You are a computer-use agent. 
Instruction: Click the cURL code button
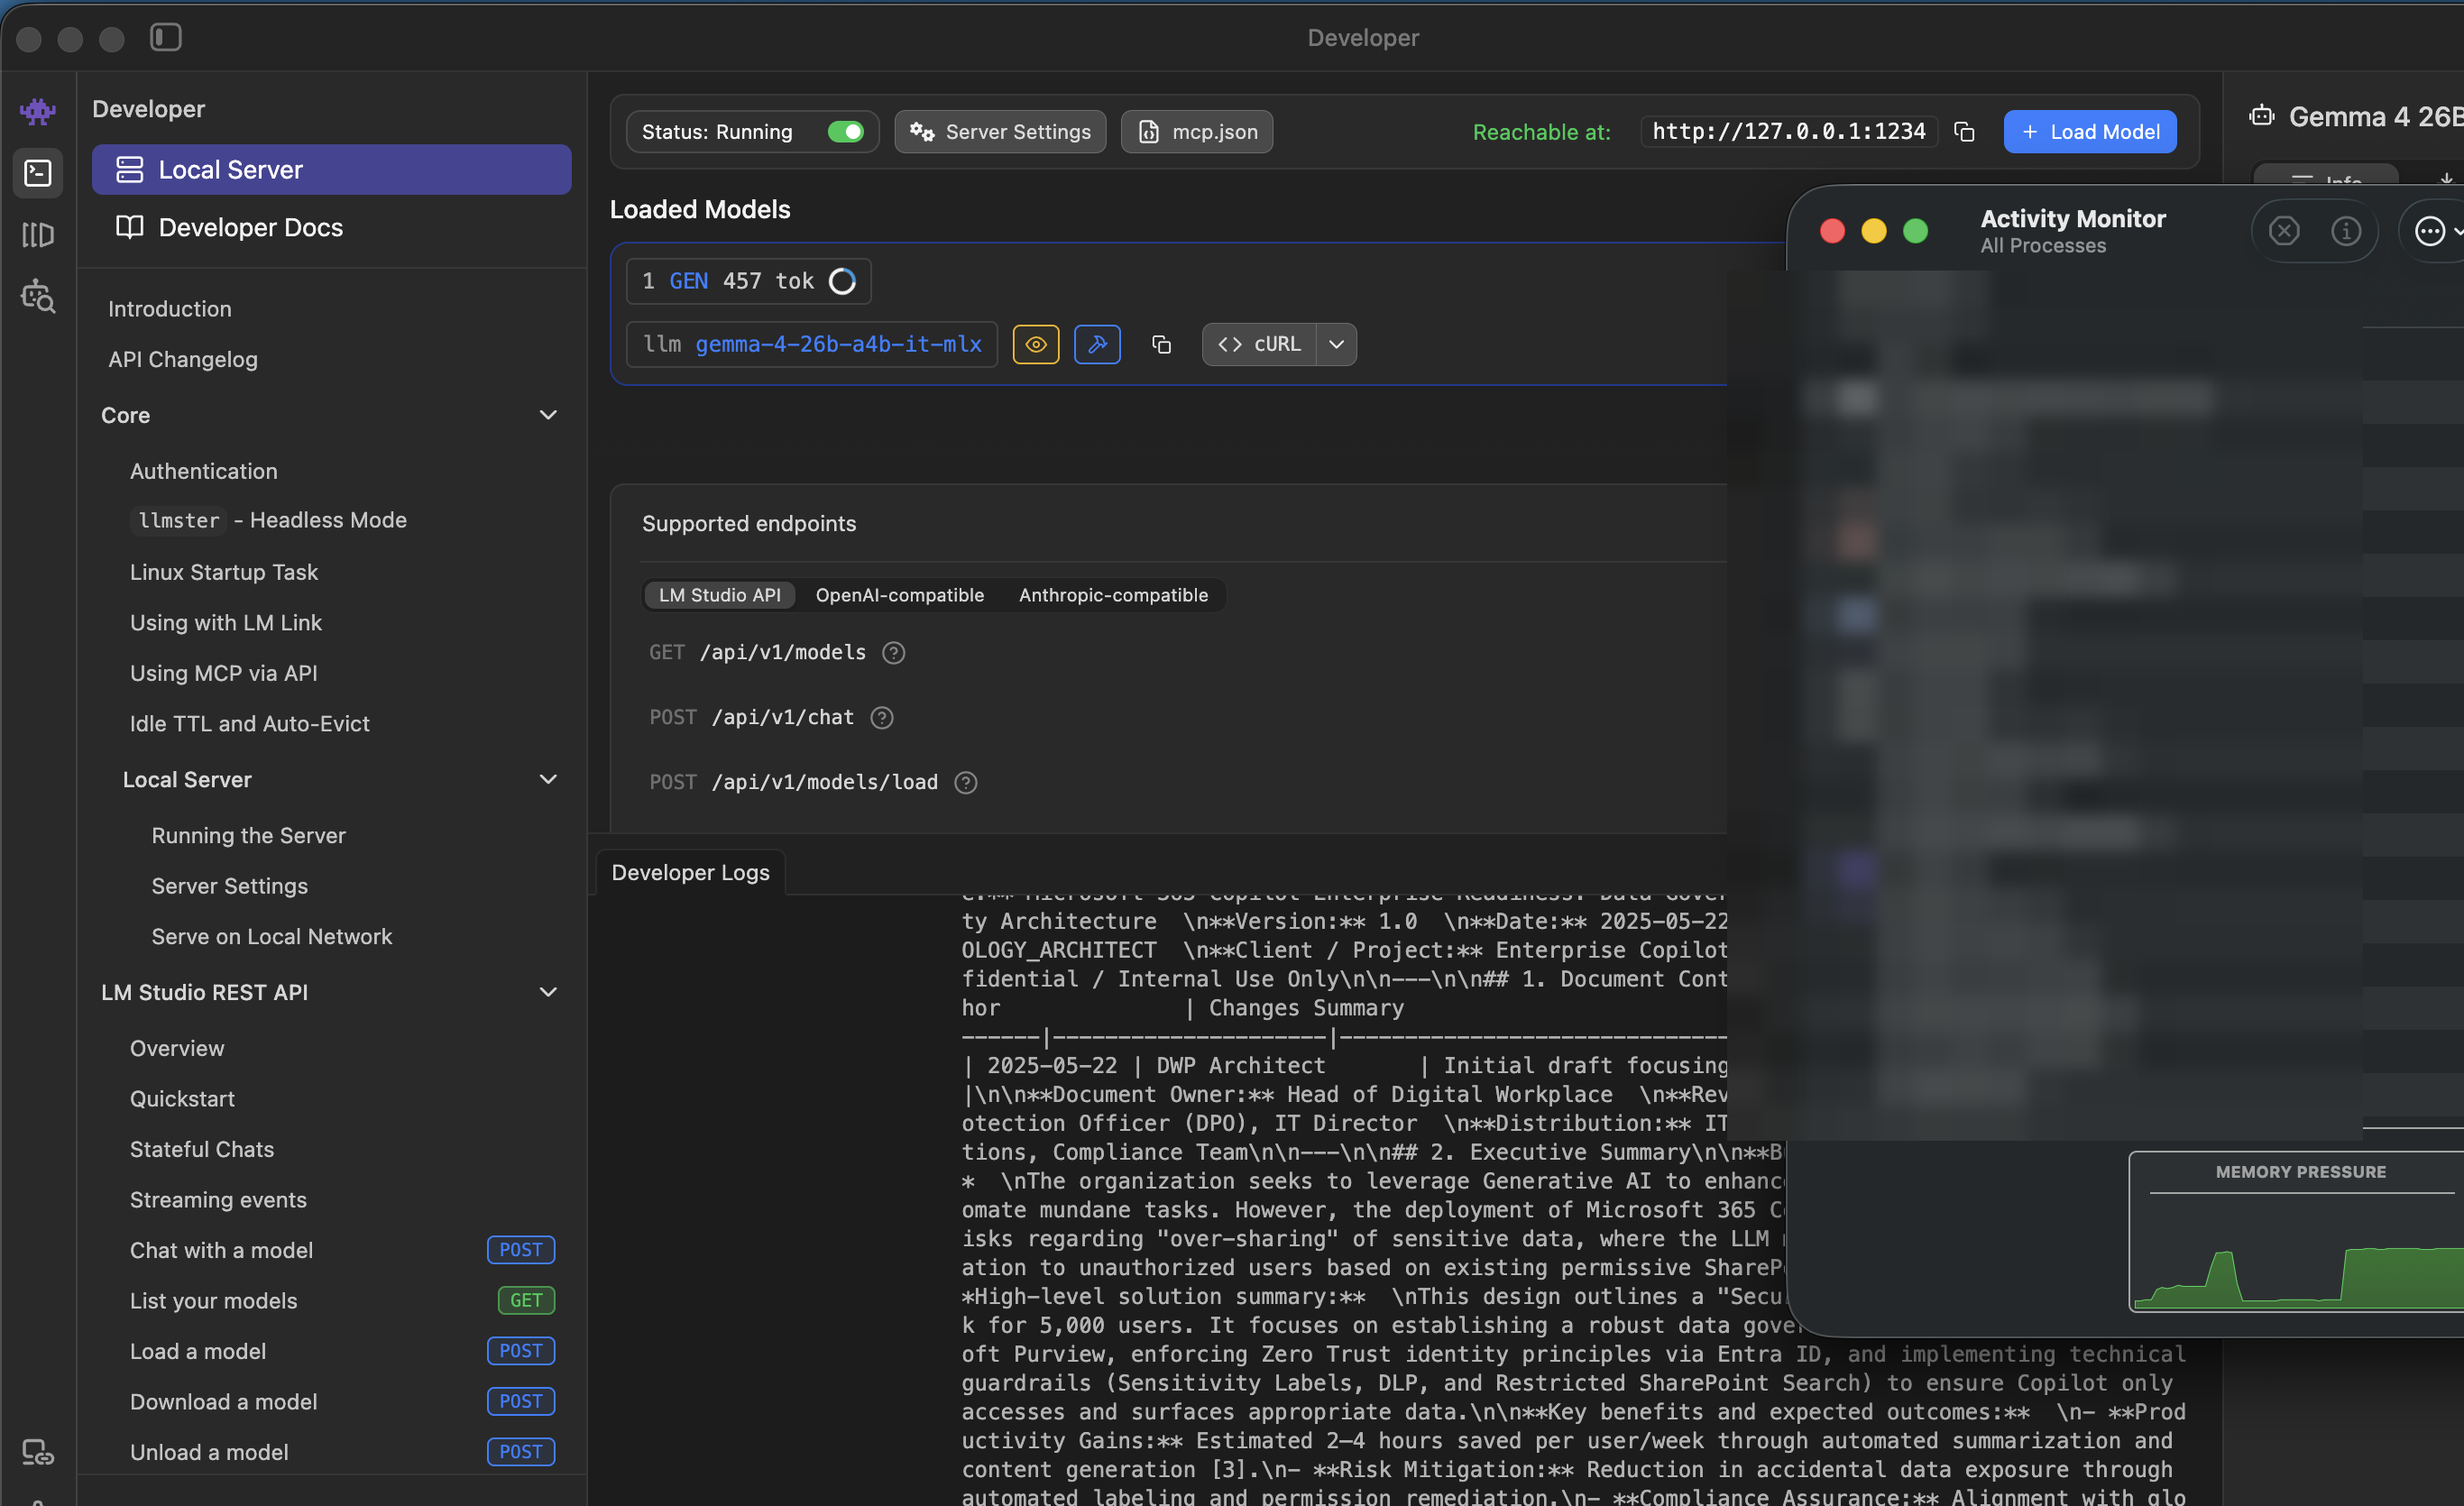[1259, 344]
